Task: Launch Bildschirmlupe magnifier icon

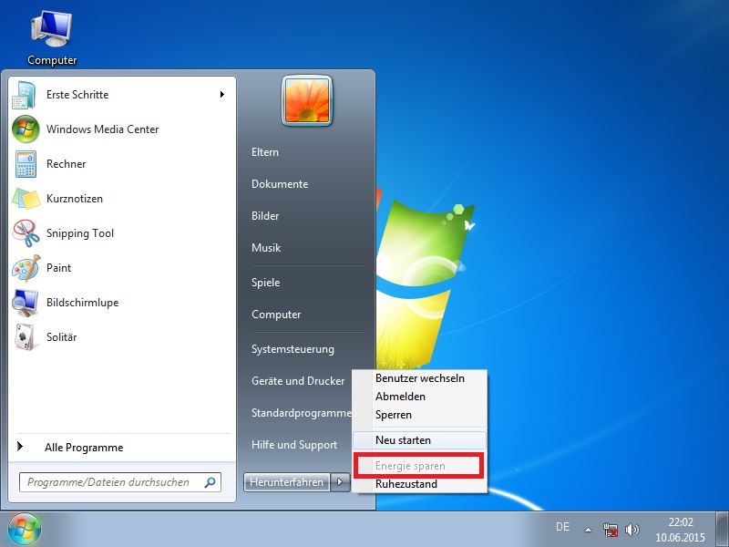Action: (x=26, y=303)
